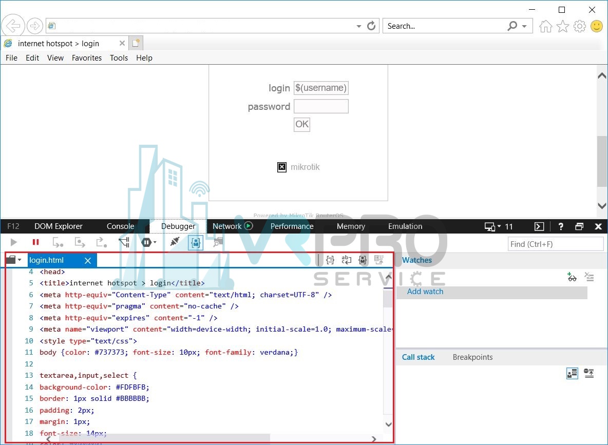Screen dimensions: 608x445
Task: Click the pretty print braces icon
Action: [x=330, y=260]
